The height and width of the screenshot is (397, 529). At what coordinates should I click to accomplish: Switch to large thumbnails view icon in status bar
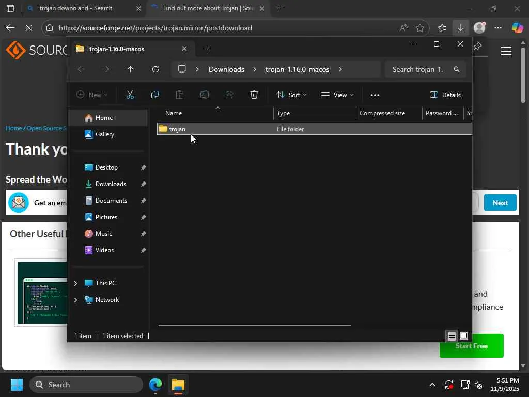pos(464,336)
